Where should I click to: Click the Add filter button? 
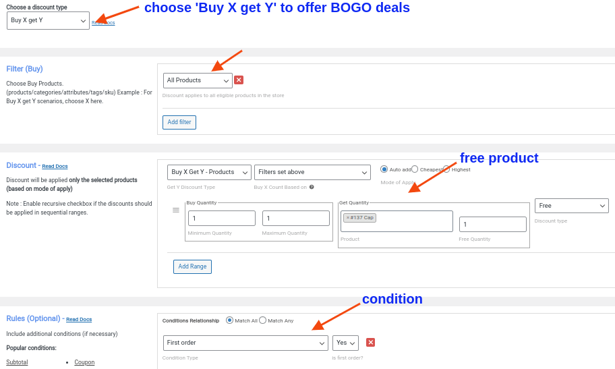click(179, 122)
